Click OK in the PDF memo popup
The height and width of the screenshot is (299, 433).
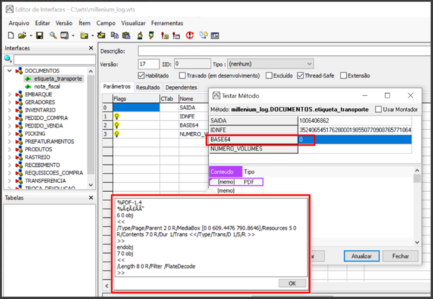click(292, 284)
